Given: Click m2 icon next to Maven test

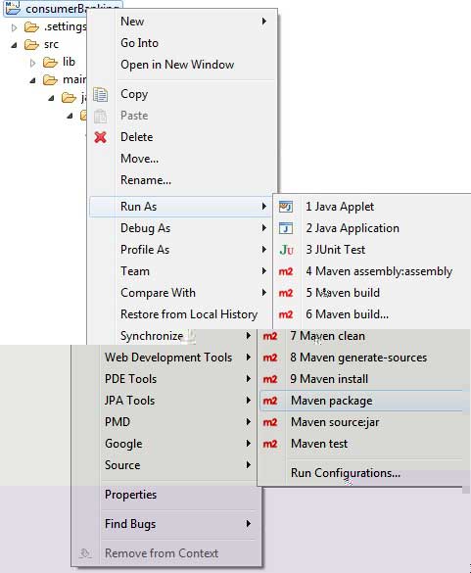Looking at the screenshot, I should click(270, 444).
